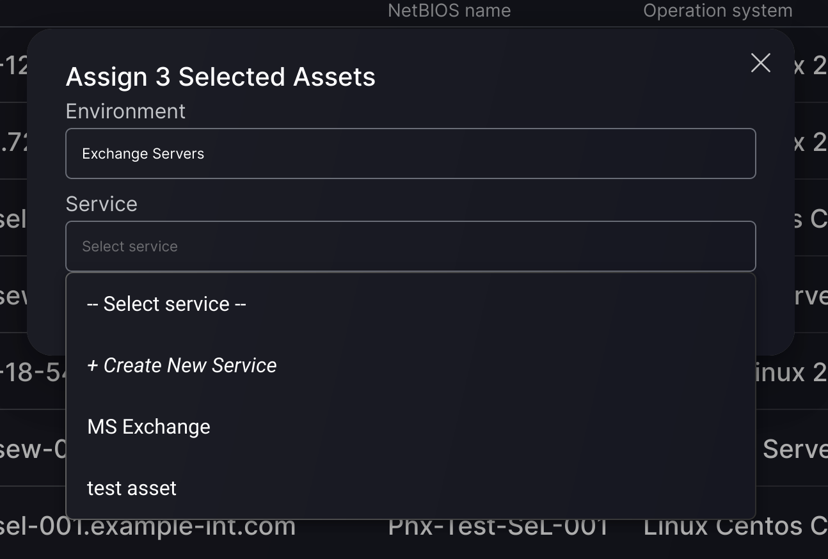This screenshot has height=559, width=828.
Task: Click the Environment field label
Action: 125,111
